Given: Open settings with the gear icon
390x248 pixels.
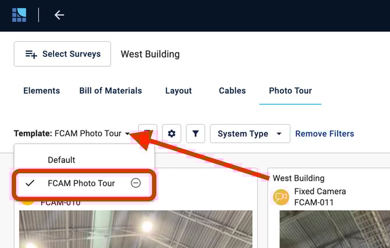Looking at the screenshot, I should (171, 134).
